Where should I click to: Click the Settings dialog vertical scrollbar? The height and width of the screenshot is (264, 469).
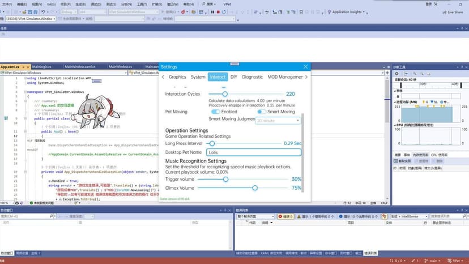pyautogui.click(x=302, y=152)
